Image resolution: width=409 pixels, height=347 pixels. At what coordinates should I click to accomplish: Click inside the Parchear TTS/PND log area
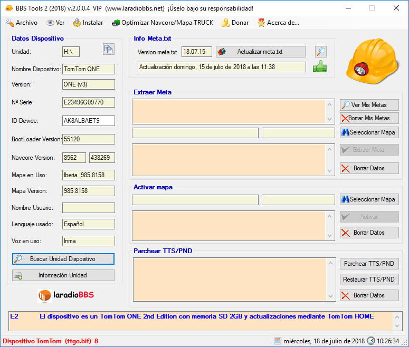coord(230,279)
